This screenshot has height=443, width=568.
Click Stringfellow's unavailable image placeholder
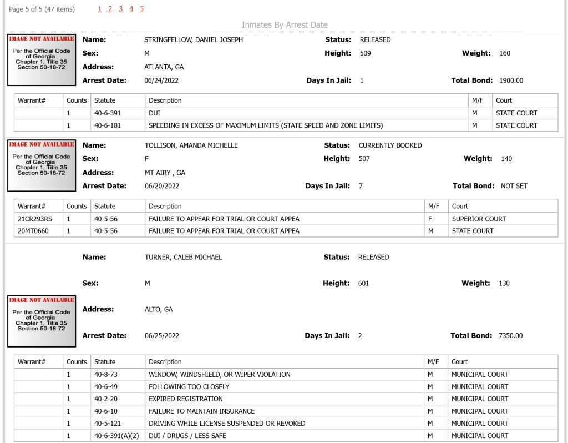tap(42, 60)
